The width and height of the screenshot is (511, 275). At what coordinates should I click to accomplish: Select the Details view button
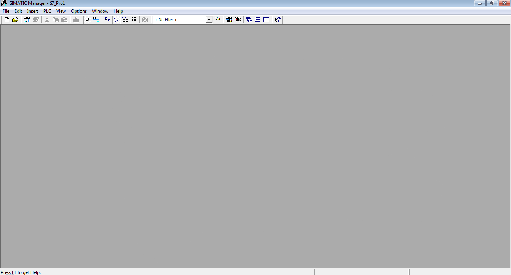point(134,20)
